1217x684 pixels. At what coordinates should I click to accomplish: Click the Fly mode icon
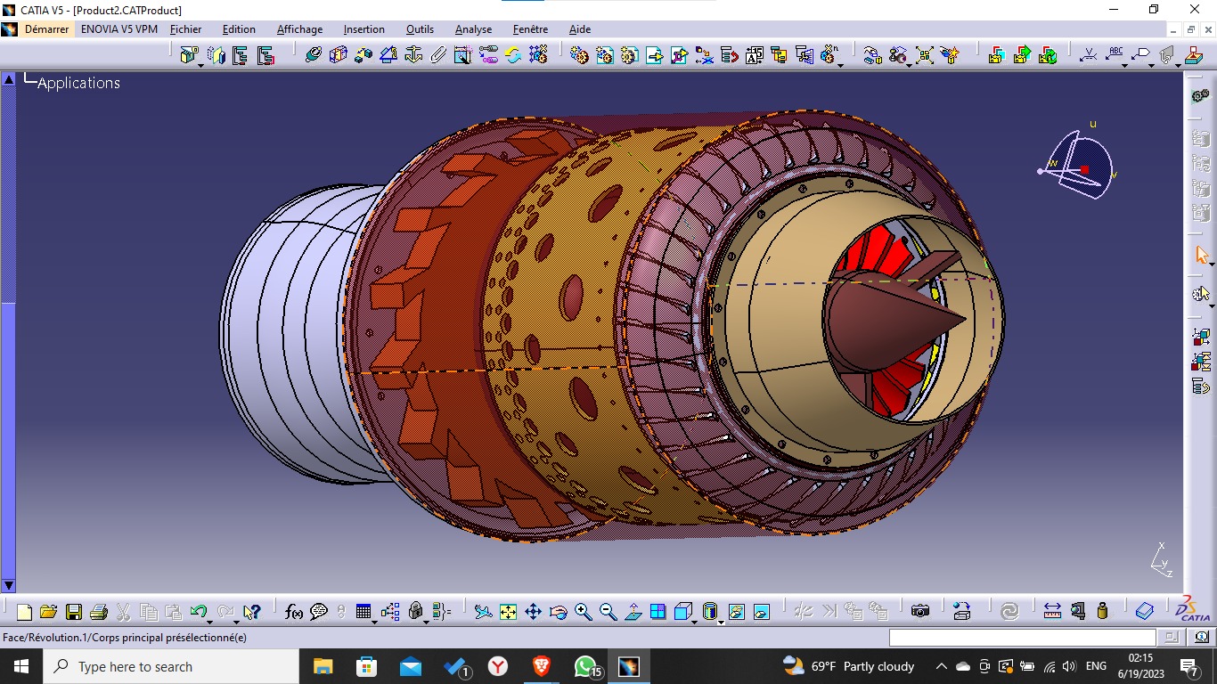click(x=483, y=612)
